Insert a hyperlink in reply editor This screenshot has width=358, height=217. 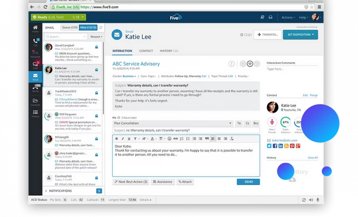(175, 138)
